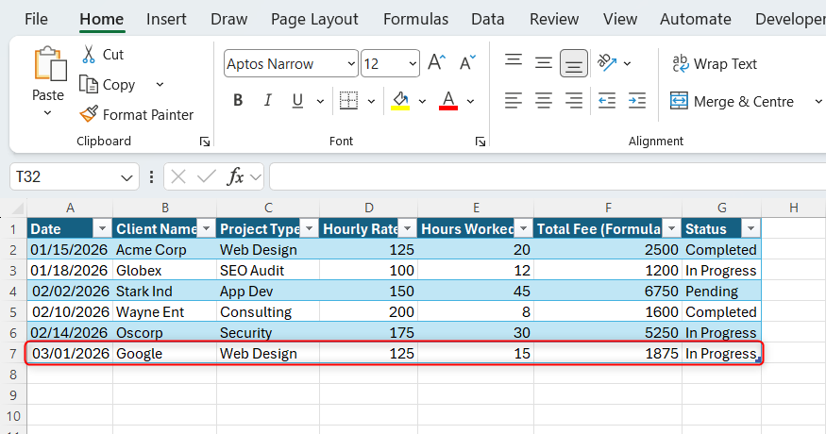The width and height of the screenshot is (826, 434).
Task: Click Wrap Text button
Action: (715, 64)
